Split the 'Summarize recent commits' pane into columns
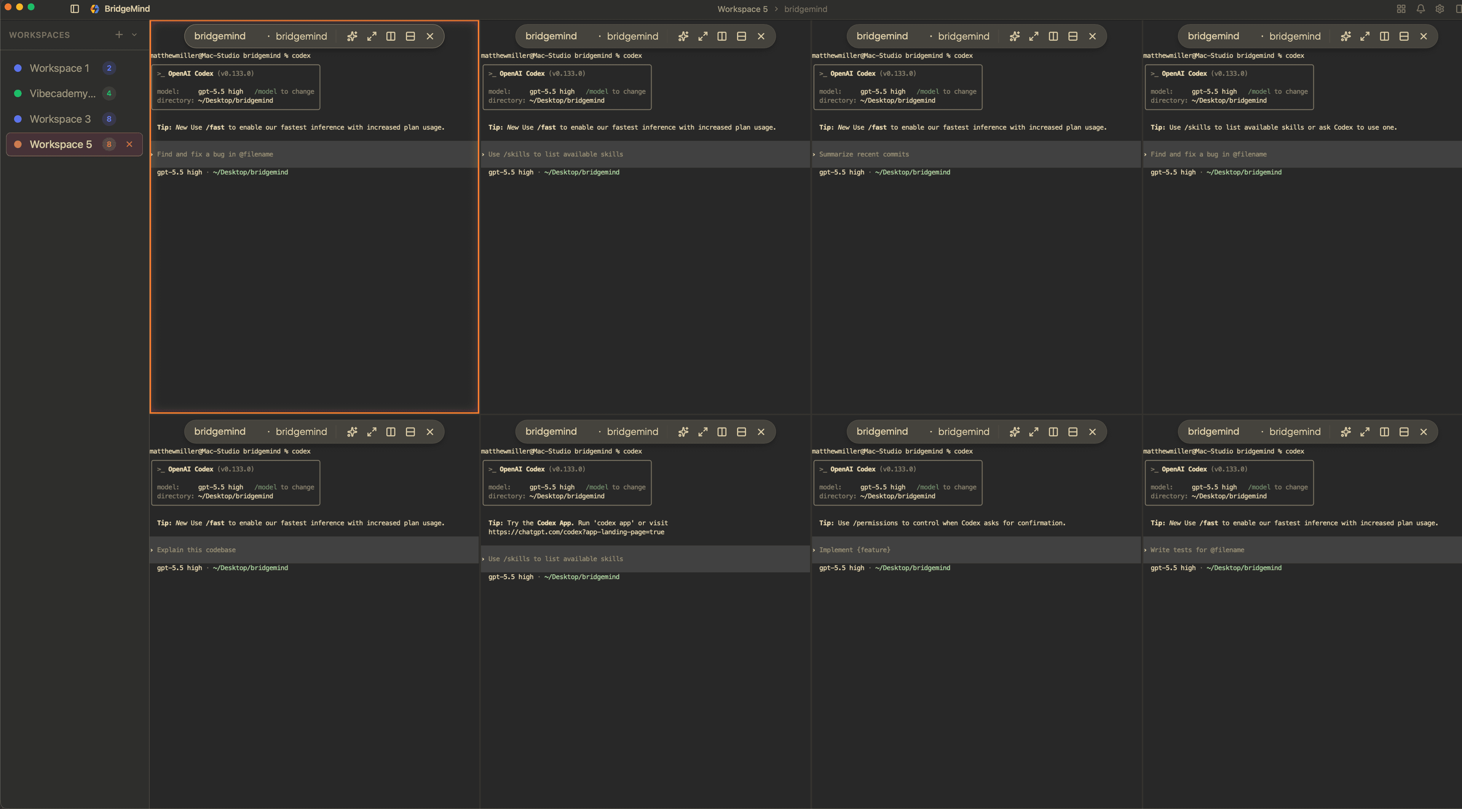 point(1053,36)
